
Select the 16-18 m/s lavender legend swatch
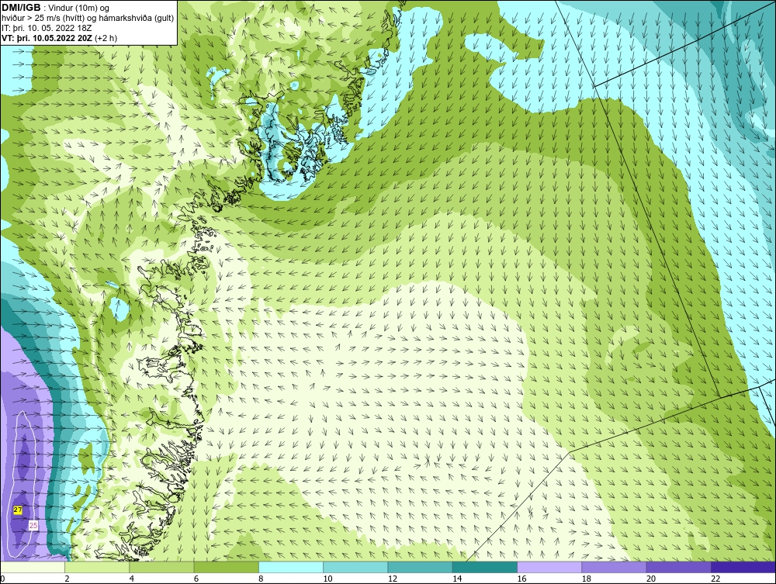[549, 567]
